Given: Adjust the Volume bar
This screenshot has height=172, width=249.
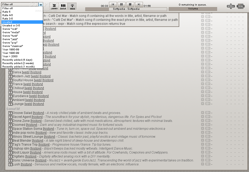Looking at the screenshot, I should (x=193, y=9).
